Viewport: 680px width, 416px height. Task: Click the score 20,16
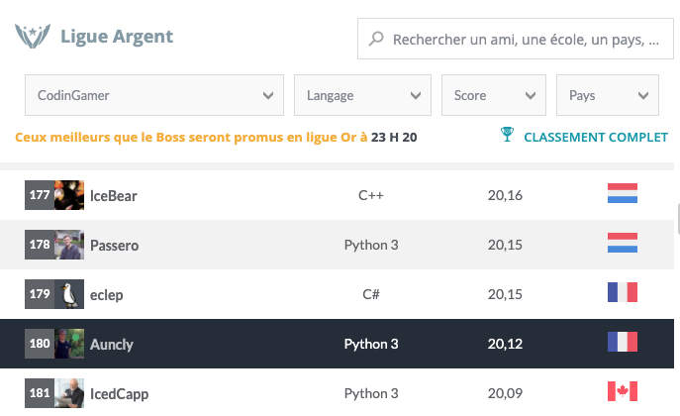tap(505, 196)
